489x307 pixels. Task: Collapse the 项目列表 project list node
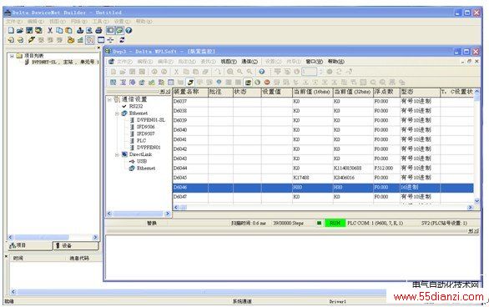pyautogui.click(x=12, y=56)
